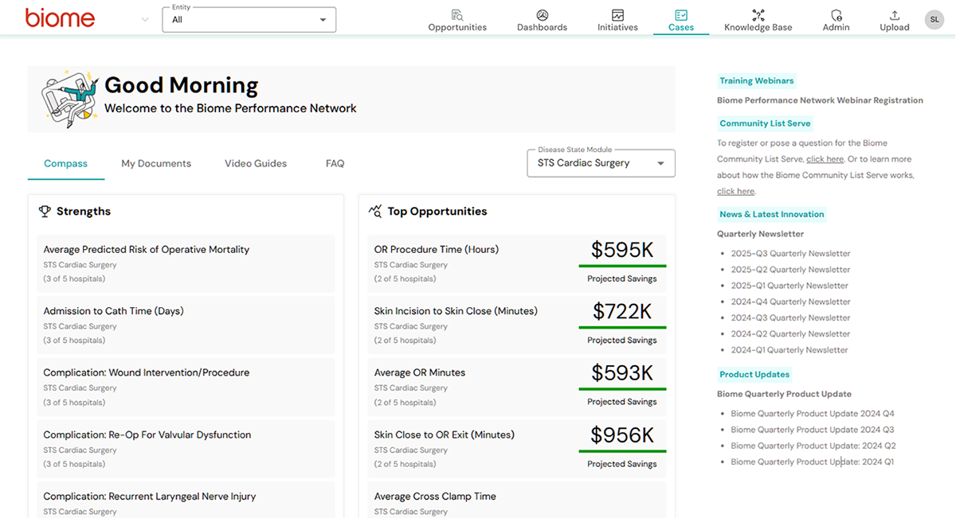Image resolution: width=956 pixels, height=518 pixels.
Task: Switch to the Video Guides tab
Action: (255, 164)
